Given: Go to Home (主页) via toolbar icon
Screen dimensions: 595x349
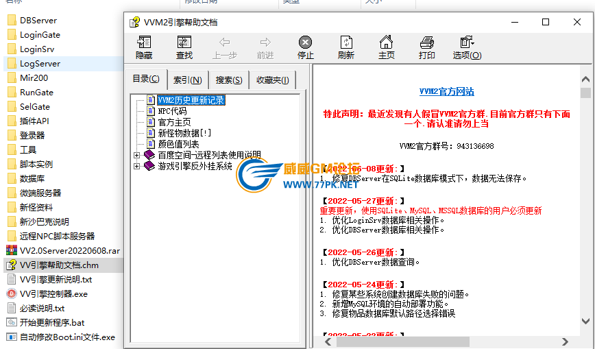Looking at the screenshot, I should click(387, 47).
